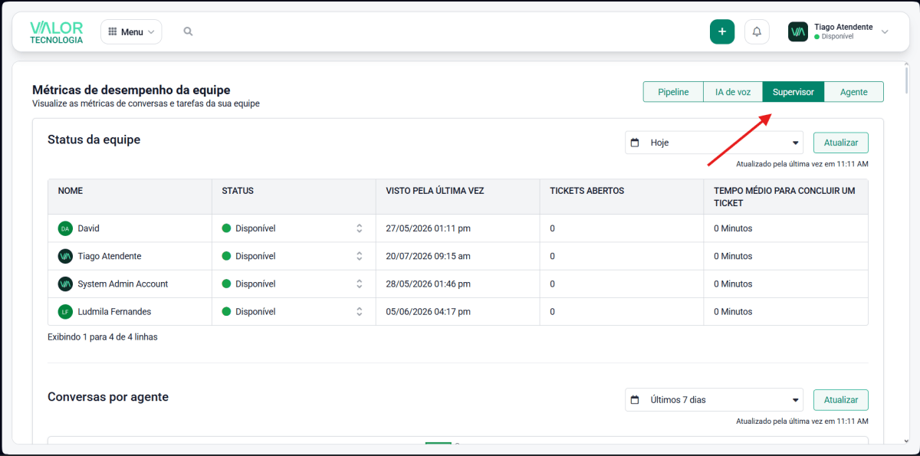Click the green plus button
Screen dimensions: 920x456
click(722, 31)
